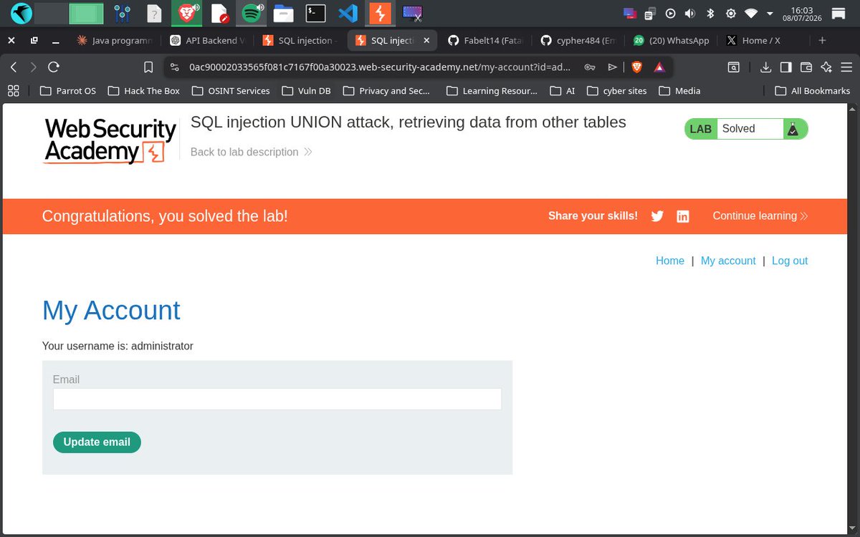Viewport: 860px width, 537px height.
Task: Click the Update email button
Action: [x=97, y=442]
